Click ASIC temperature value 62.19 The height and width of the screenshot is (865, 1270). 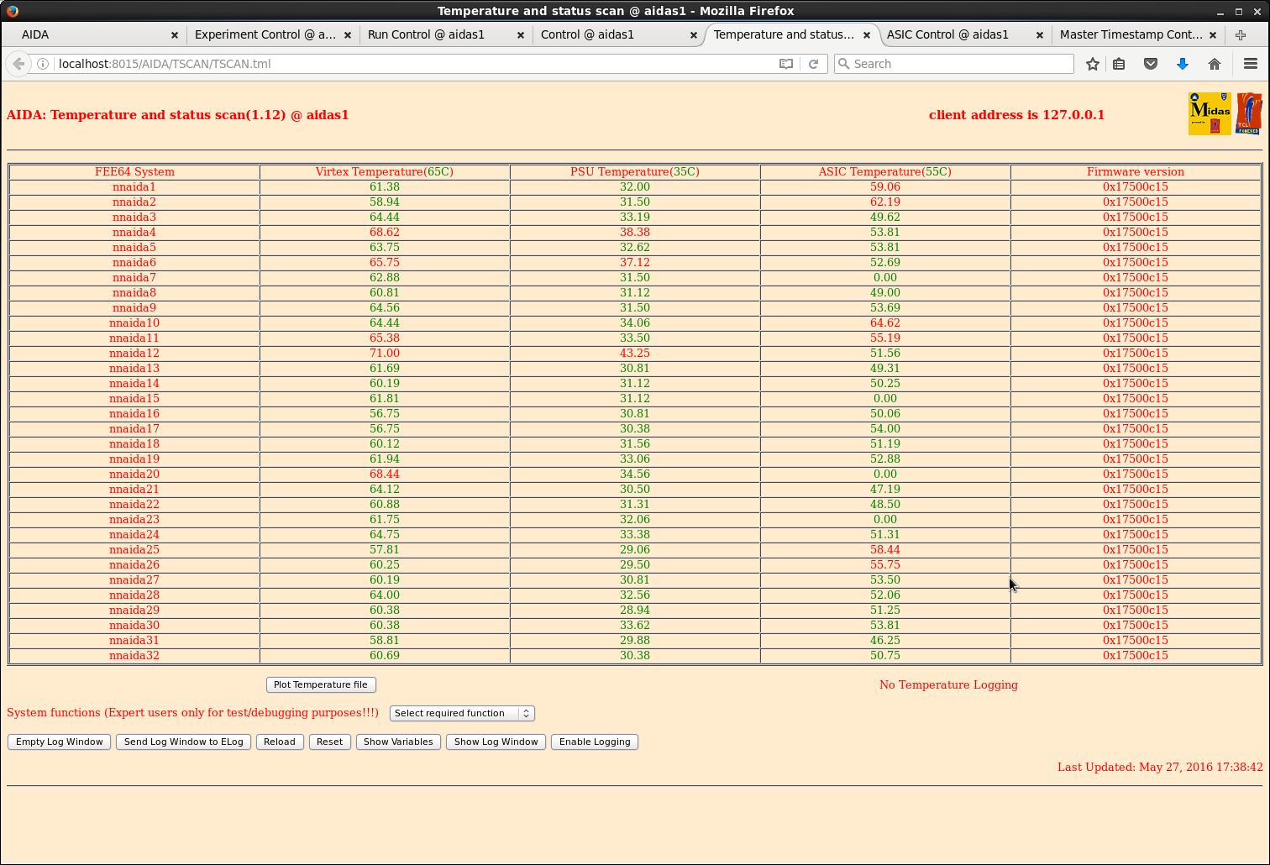pyautogui.click(x=885, y=202)
